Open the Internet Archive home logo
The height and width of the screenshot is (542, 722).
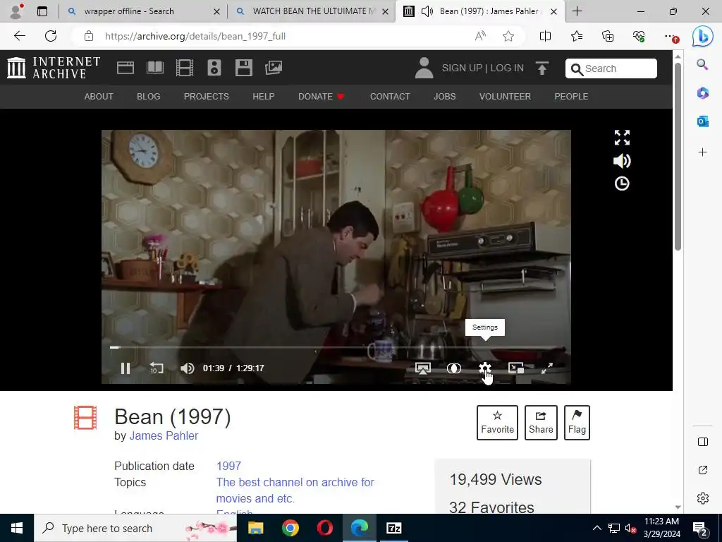(x=54, y=68)
